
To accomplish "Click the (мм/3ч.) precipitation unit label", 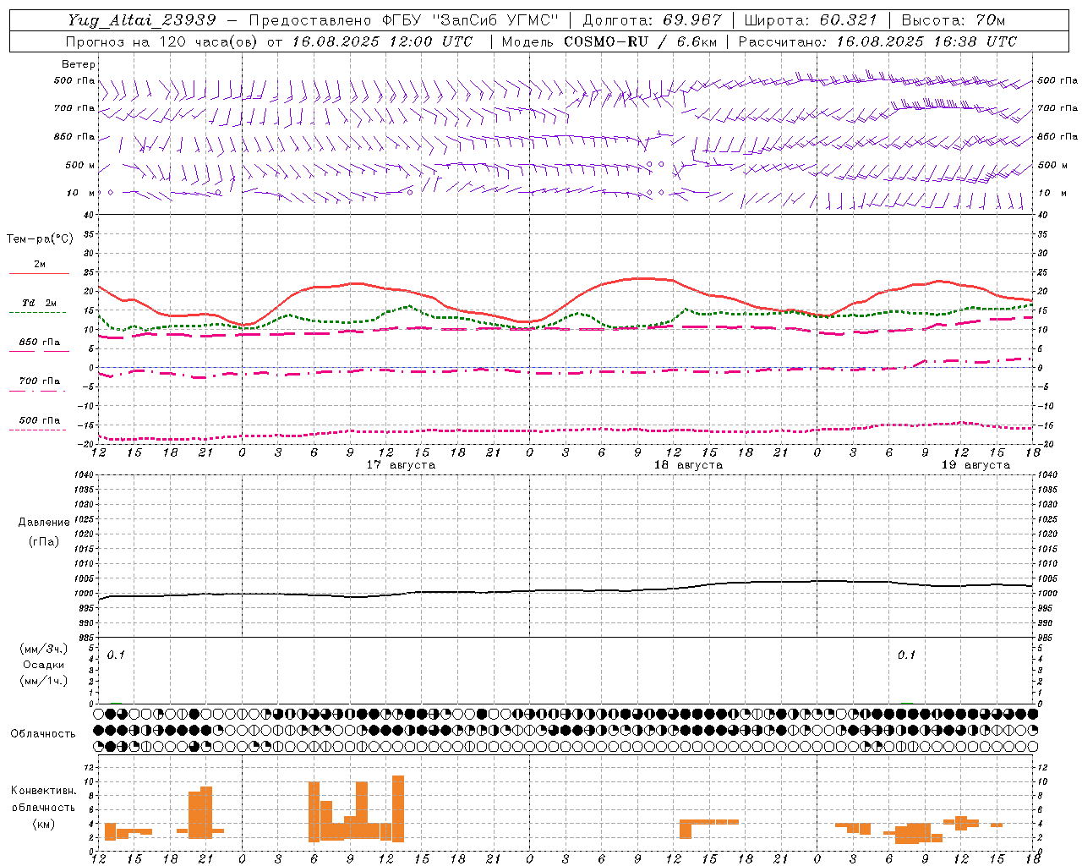I will point(44,649).
